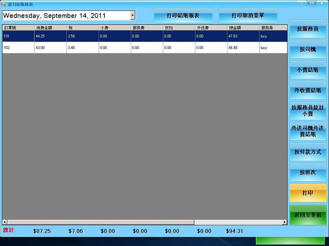This screenshot has height=246, width=329.
Task: Open 外收費結賬 settlement
Action: pos(308,91)
